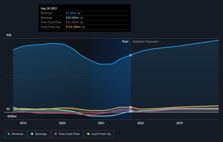Toggle the Free Cash Flow legend button
Screen dimensions: 223x142
67,134
